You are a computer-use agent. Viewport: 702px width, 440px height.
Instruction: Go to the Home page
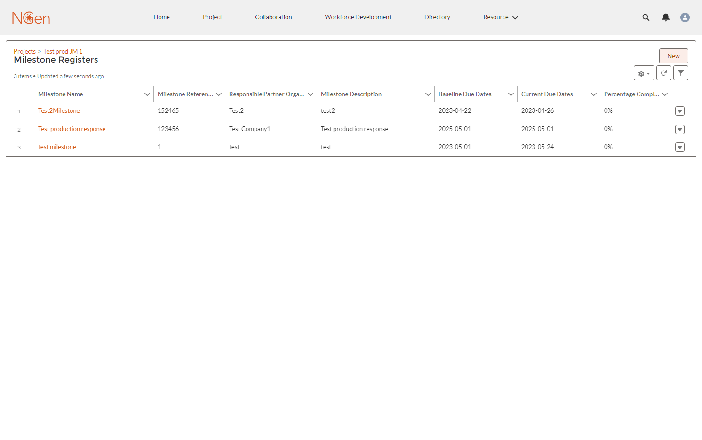tap(161, 17)
